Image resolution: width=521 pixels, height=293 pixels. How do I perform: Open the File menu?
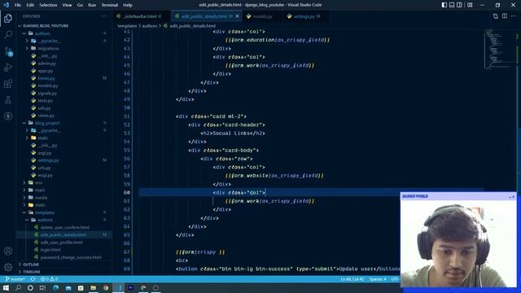pos(17,5)
